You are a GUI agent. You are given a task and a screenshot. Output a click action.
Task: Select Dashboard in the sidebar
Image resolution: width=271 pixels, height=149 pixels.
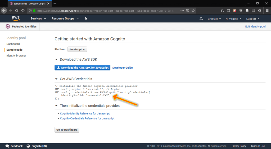click(13, 44)
